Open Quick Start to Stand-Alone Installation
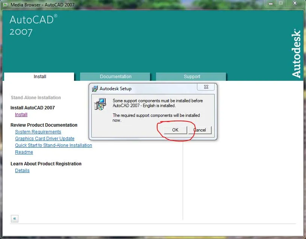This screenshot has height=239, width=306. 53,145
